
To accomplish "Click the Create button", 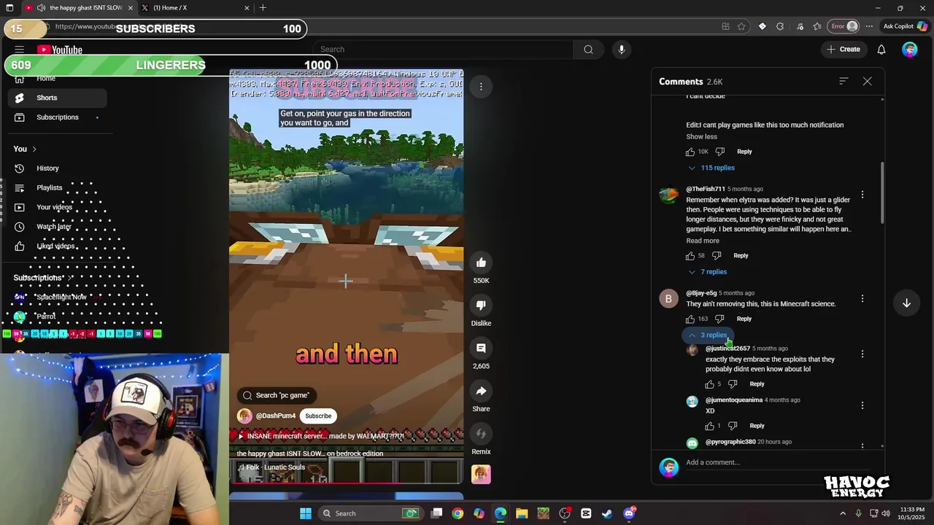I will 843,50.
